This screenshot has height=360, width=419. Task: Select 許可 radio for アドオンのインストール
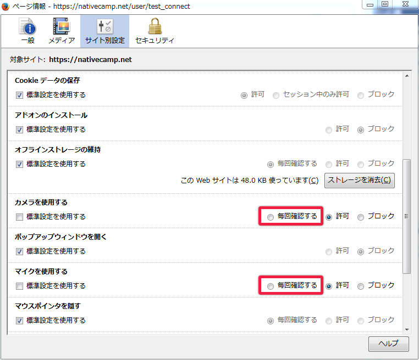[329, 130]
